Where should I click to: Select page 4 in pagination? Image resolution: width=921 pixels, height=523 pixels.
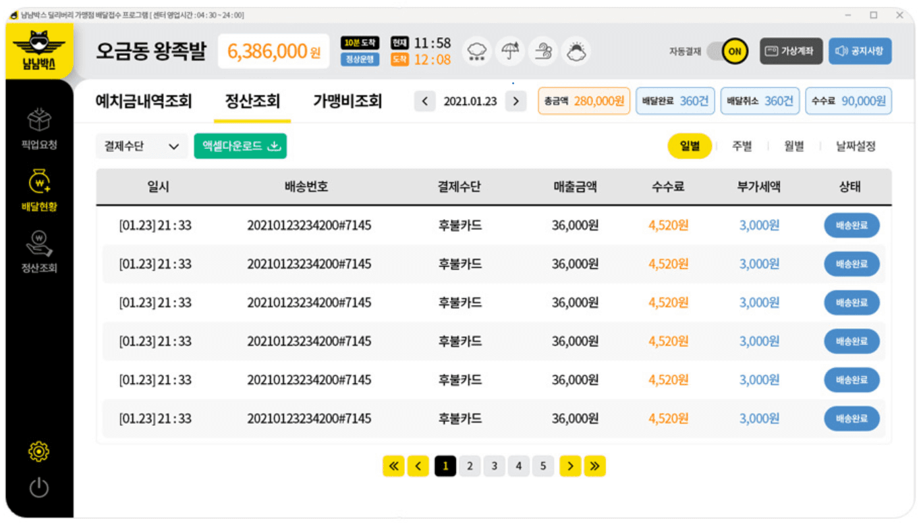point(518,466)
